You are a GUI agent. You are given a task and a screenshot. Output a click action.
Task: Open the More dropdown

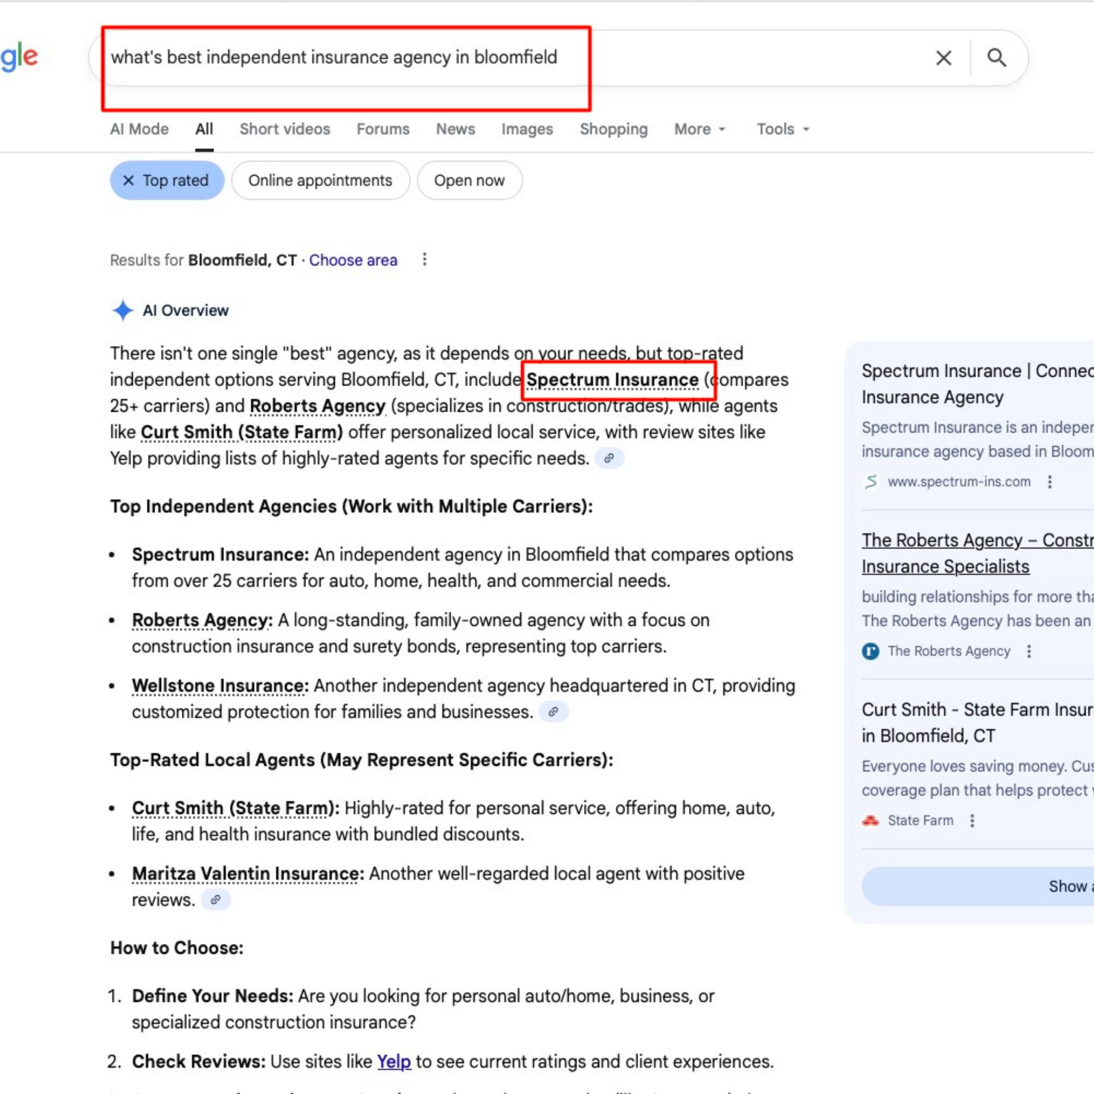[699, 129]
